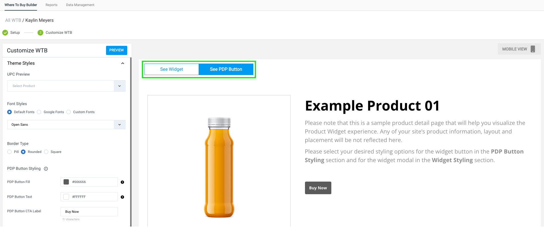This screenshot has height=230, width=544.
Task: Click the See Widget toggle button
Action: (x=172, y=69)
